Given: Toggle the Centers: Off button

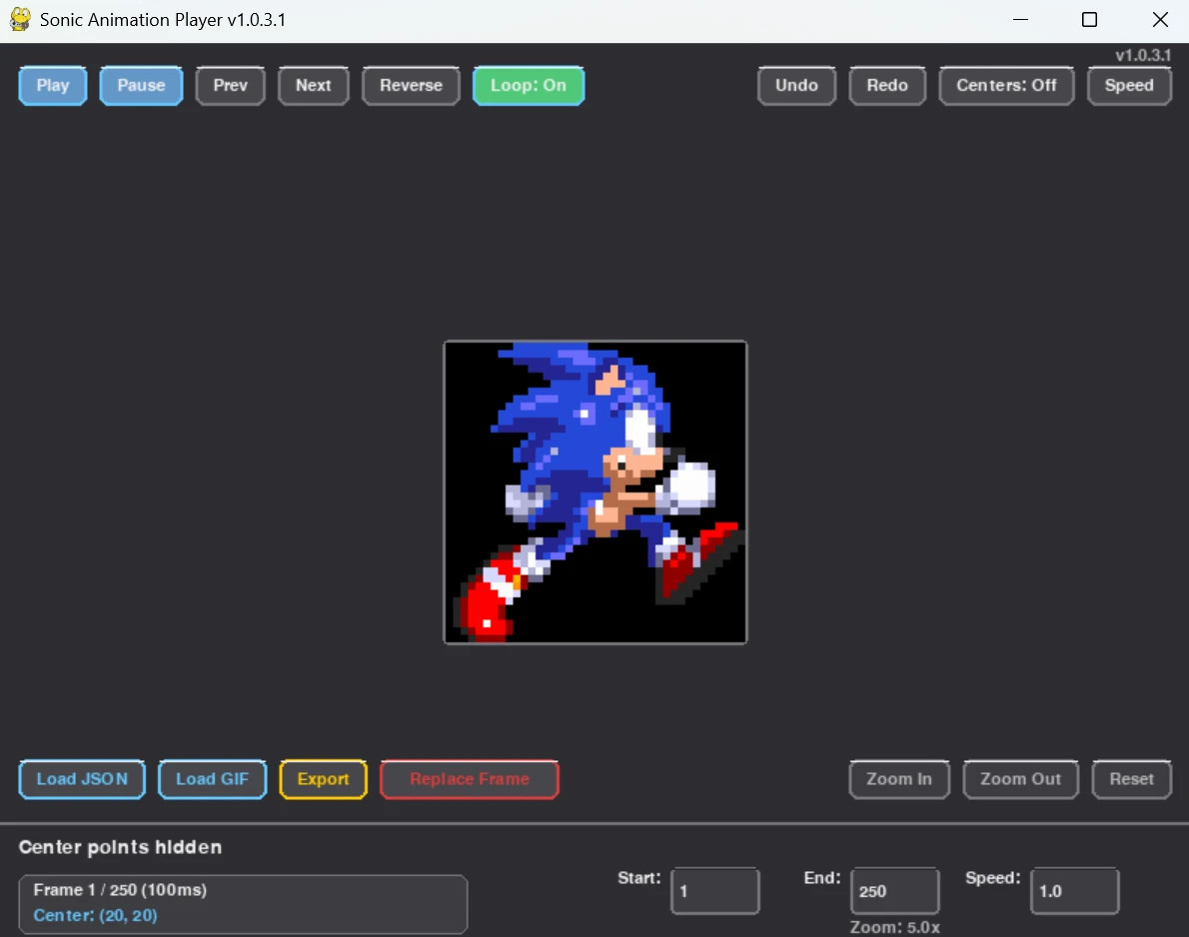Looking at the screenshot, I should click(1006, 86).
